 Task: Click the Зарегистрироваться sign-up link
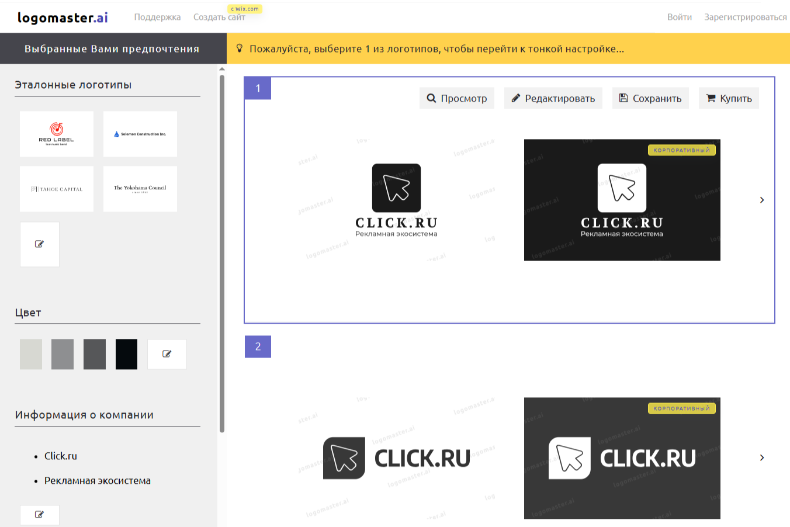pos(746,17)
